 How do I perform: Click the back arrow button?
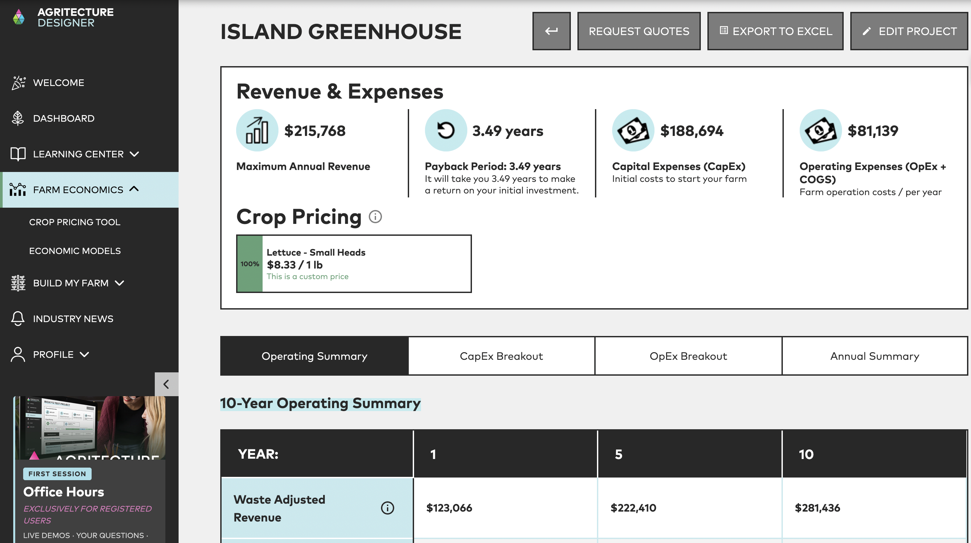click(551, 31)
